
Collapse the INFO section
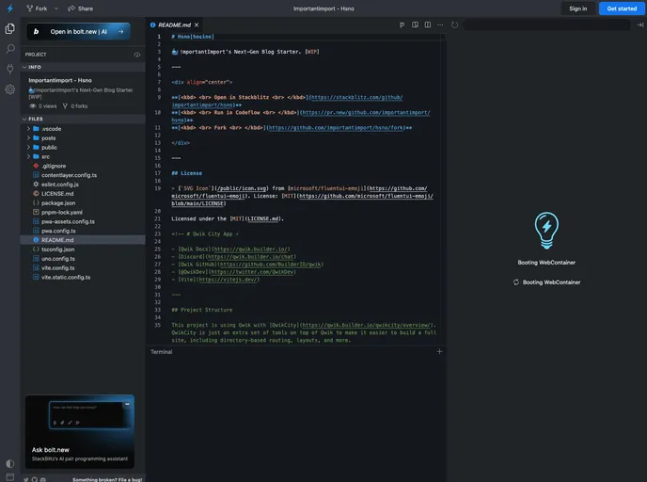[x=83, y=67]
